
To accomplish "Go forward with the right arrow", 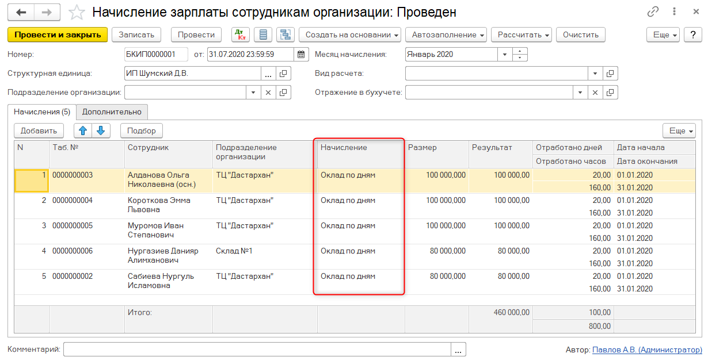I will click(48, 12).
